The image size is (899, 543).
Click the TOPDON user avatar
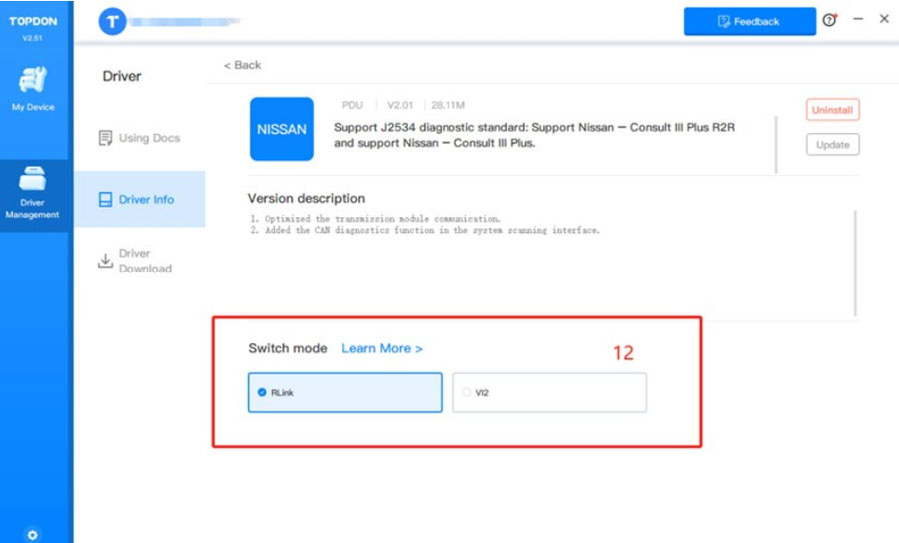[112, 22]
